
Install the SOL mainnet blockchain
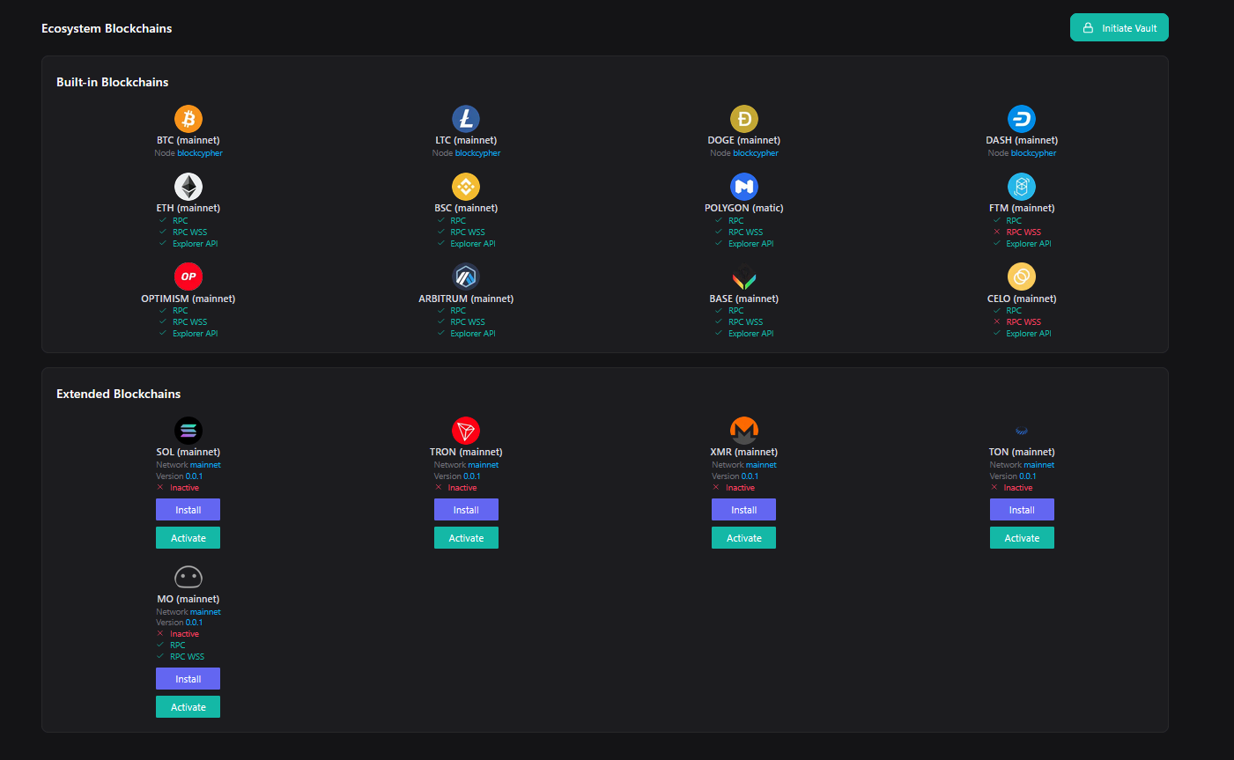click(188, 510)
